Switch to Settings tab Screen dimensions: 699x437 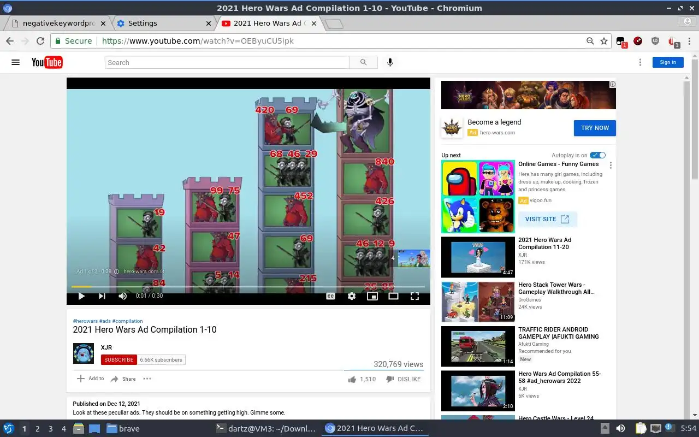tap(164, 23)
